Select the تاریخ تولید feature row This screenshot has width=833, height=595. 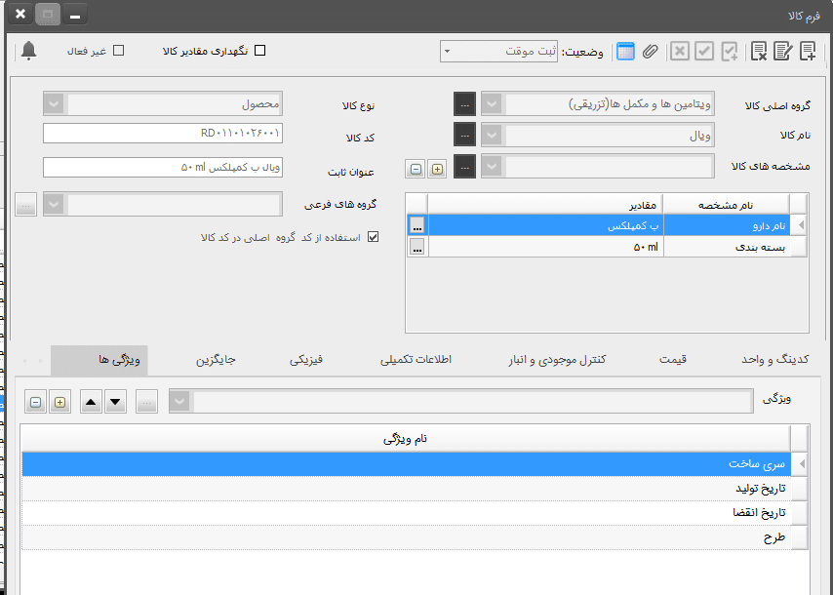pos(407,489)
